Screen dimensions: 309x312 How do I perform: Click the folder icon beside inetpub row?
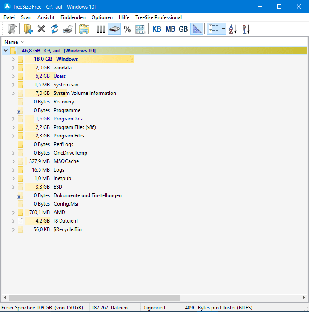[20, 178]
